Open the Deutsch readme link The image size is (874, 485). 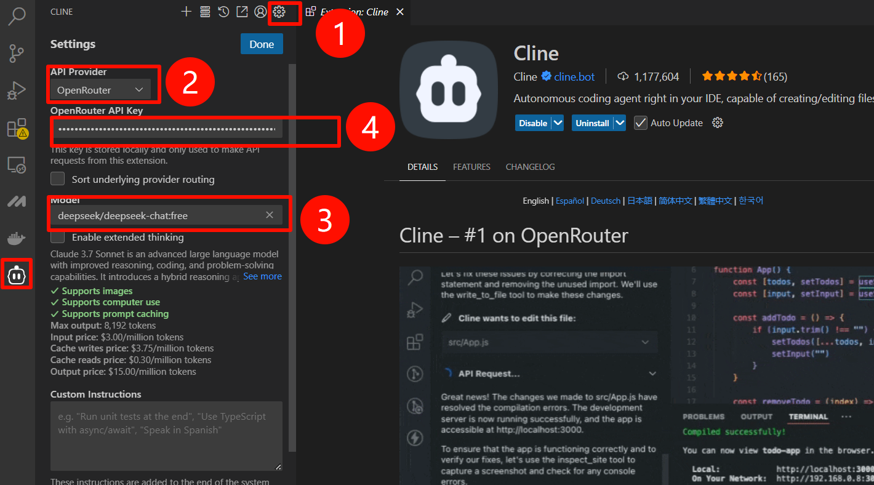click(x=606, y=201)
